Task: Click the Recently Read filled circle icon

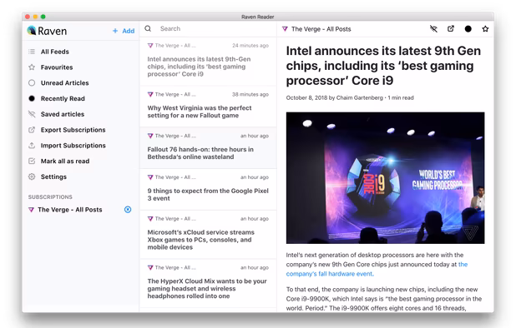Action: click(32, 98)
